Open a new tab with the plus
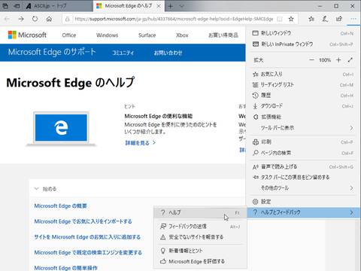Viewport: 361px width, 271px height. (171, 6)
